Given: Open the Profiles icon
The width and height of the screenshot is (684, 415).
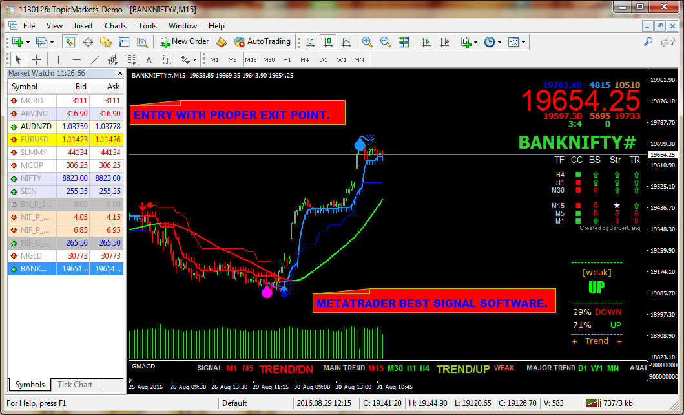Looking at the screenshot, I should click(41, 42).
